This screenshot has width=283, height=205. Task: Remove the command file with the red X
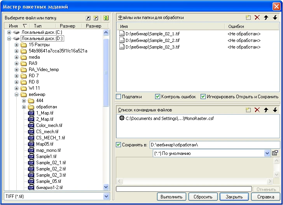[x=257, y=110]
